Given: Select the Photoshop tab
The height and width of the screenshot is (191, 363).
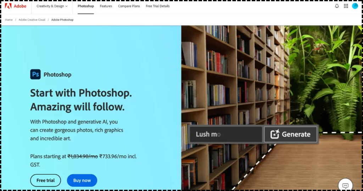Looking at the screenshot, I should pyautogui.click(x=86, y=6).
